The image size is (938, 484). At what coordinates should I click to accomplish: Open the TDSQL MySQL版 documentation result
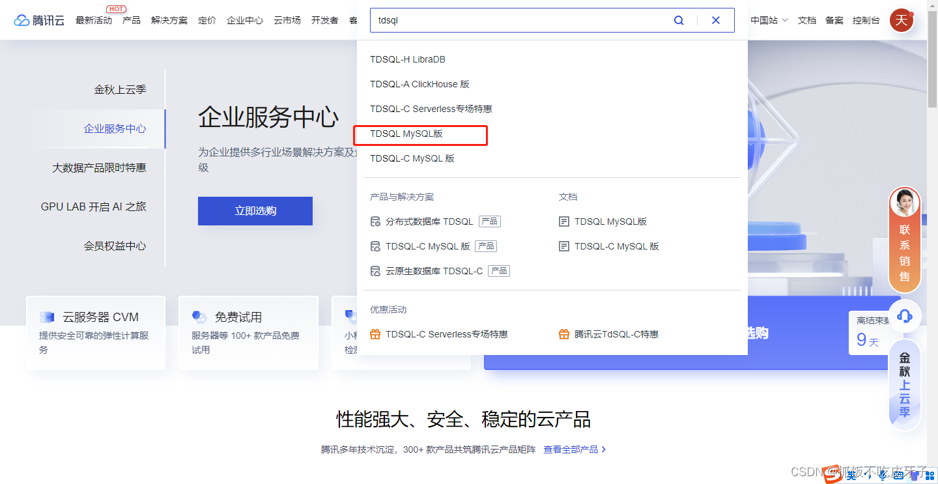(x=611, y=221)
